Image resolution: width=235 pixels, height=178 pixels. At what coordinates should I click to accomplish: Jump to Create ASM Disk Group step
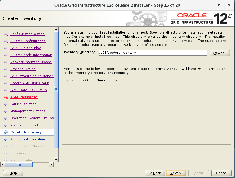[x=30, y=83]
